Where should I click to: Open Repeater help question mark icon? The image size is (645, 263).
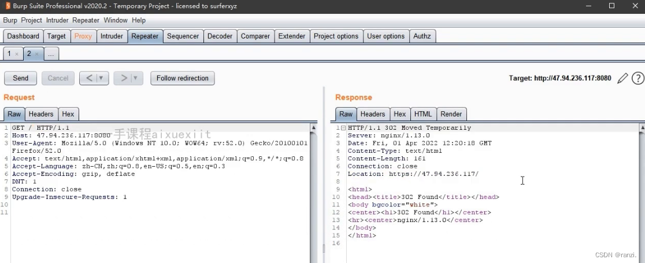click(637, 78)
